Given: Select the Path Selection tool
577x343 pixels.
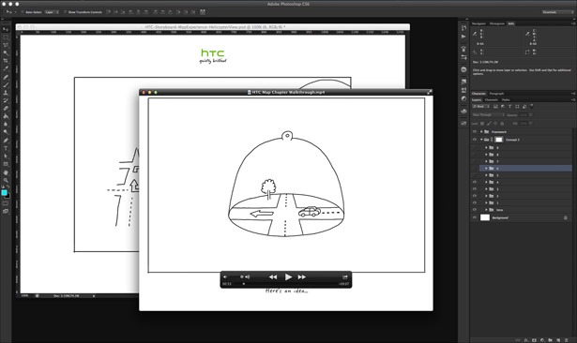Looking at the screenshot, I should point(6,156).
